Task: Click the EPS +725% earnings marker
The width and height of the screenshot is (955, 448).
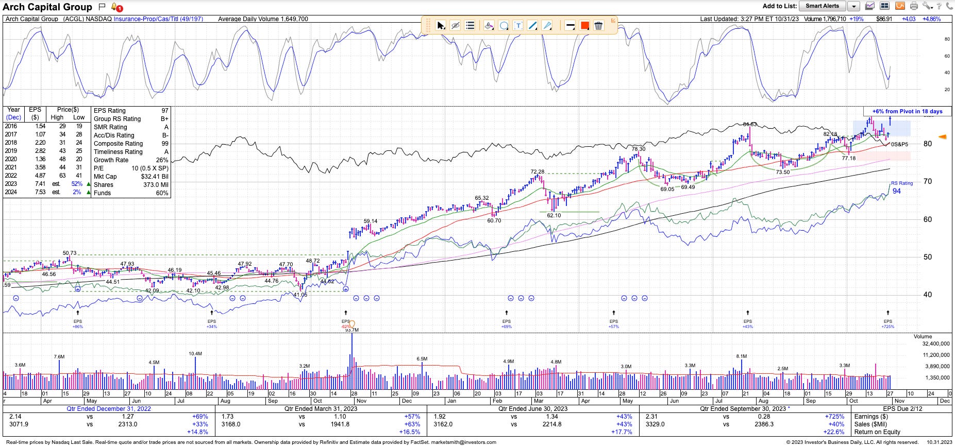Action: point(887,323)
